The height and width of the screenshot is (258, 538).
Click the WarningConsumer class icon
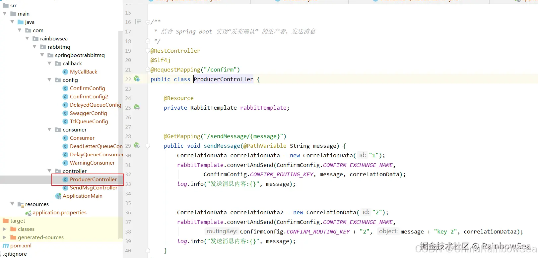pos(65,163)
